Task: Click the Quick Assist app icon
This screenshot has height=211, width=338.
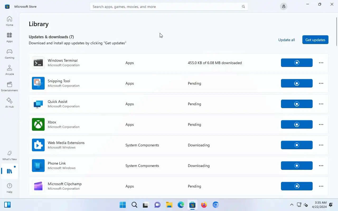Action: pyautogui.click(x=38, y=104)
